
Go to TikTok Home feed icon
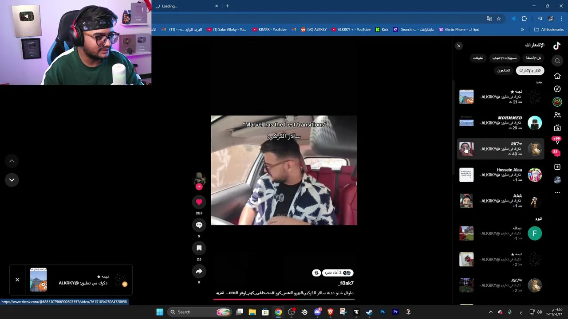557,76
